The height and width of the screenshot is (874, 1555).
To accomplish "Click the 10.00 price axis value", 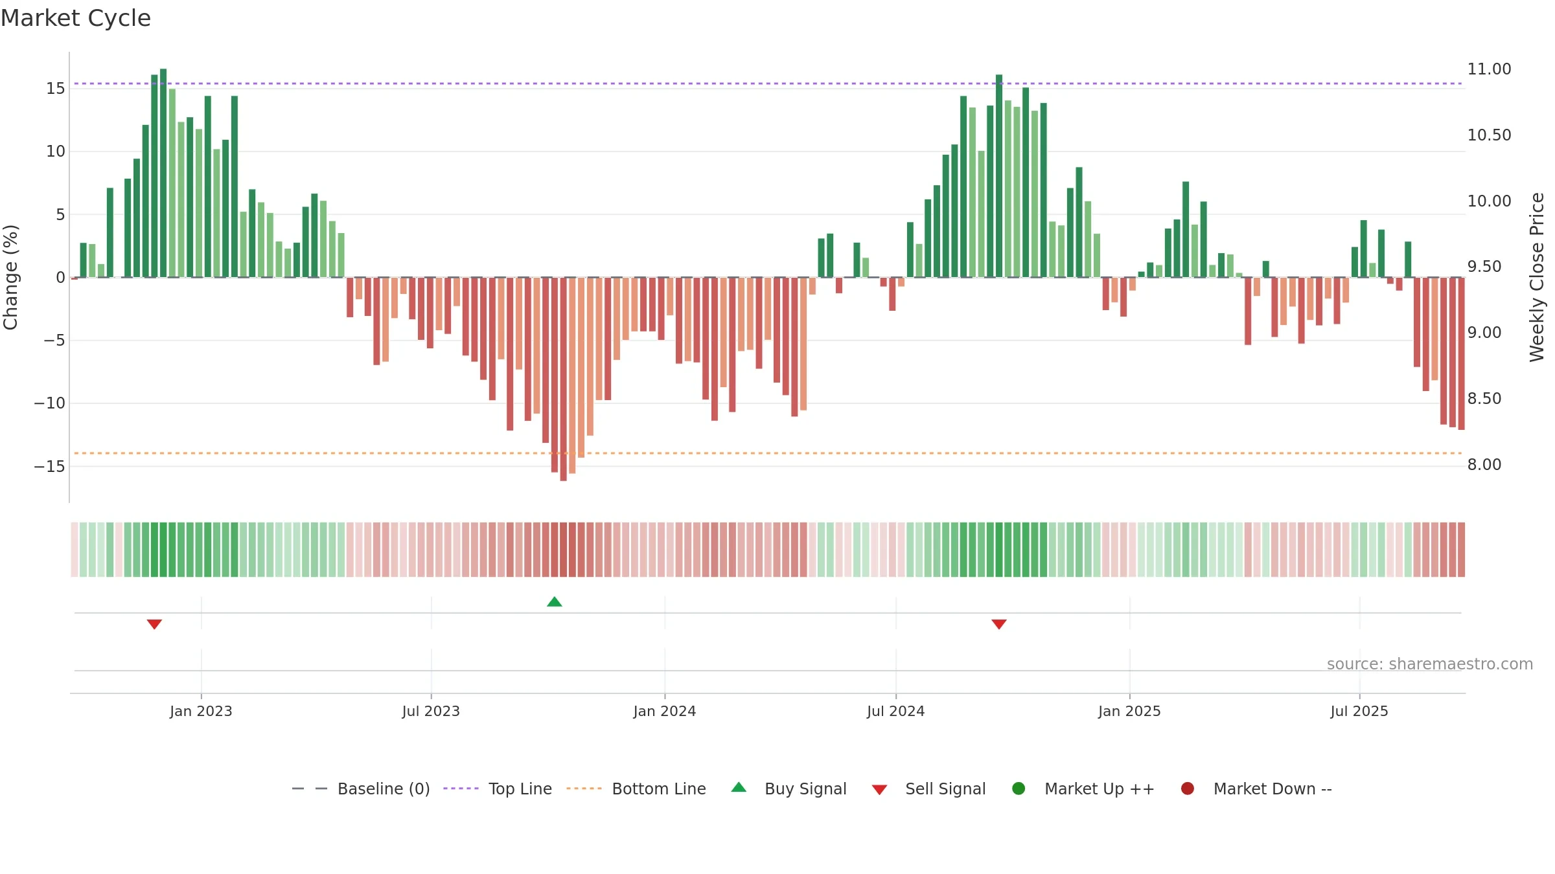I will coord(1489,201).
